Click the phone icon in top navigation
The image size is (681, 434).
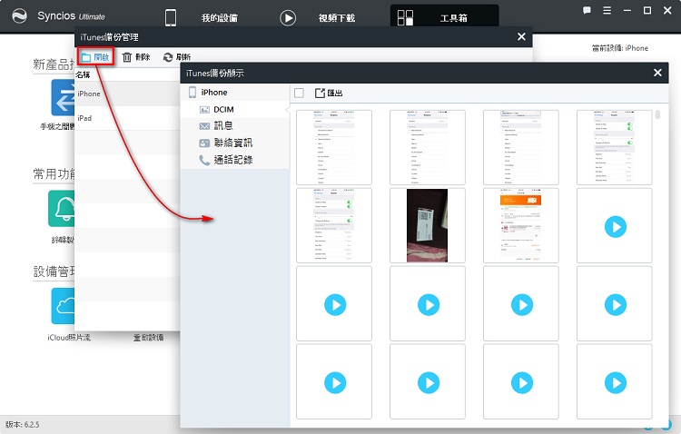click(x=171, y=18)
